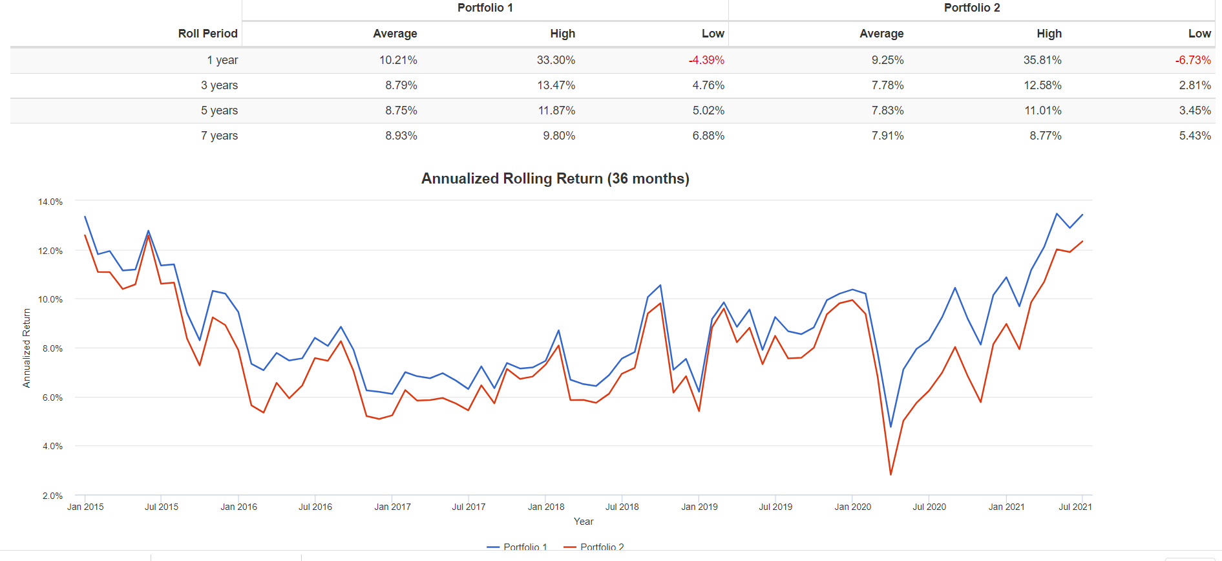This screenshot has height=561, width=1222.
Task: Toggle Portfolio 2 series in chart legend
Action: [x=602, y=547]
